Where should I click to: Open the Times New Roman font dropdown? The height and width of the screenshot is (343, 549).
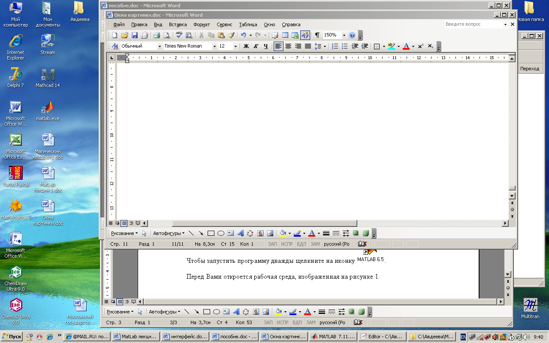pos(214,46)
